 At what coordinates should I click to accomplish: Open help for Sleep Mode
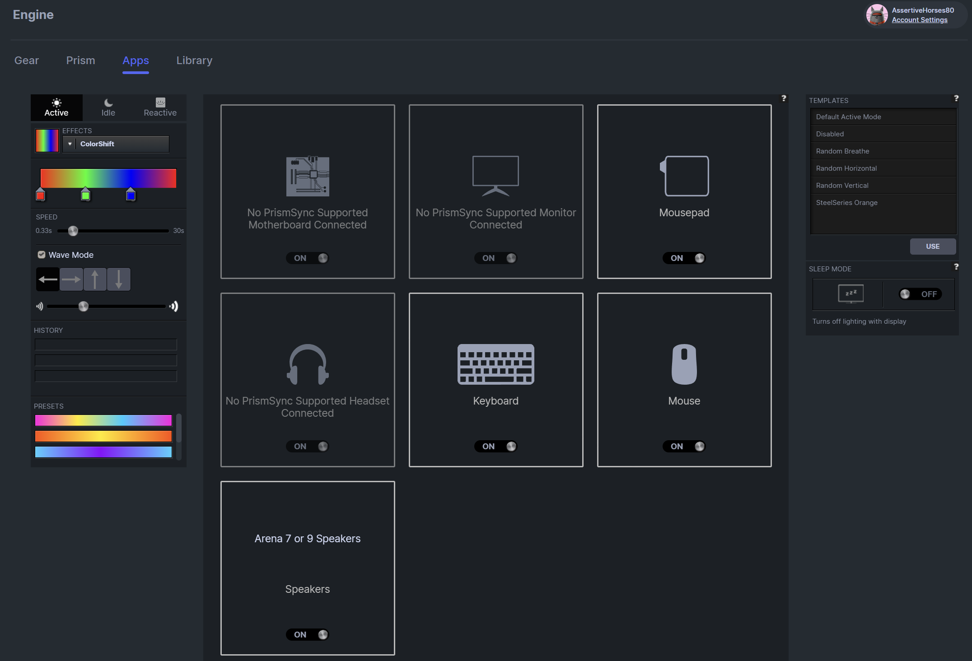pyautogui.click(x=956, y=267)
